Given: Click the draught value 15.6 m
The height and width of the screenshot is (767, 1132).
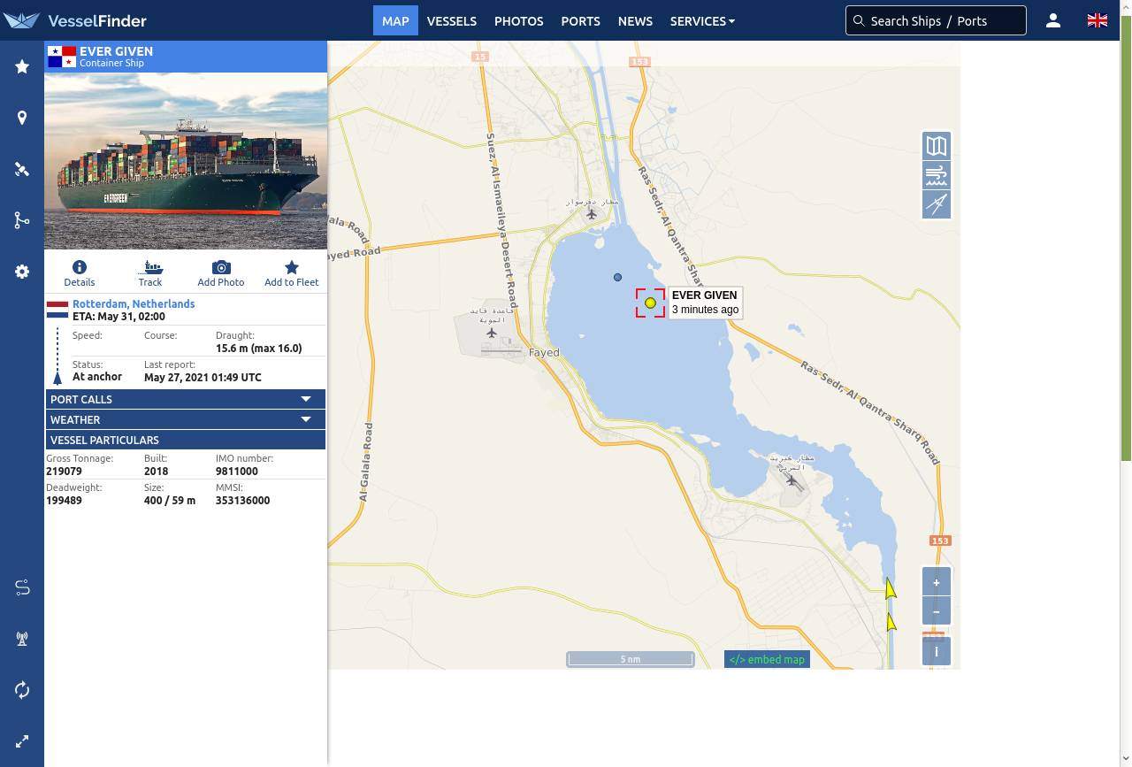Looking at the screenshot, I should tap(259, 349).
